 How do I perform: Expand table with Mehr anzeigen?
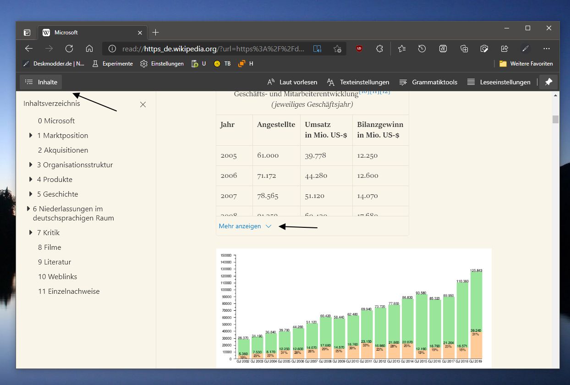coord(245,226)
